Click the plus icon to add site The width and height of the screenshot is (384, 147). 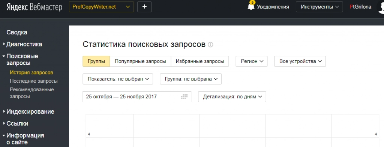pos(144,7)
